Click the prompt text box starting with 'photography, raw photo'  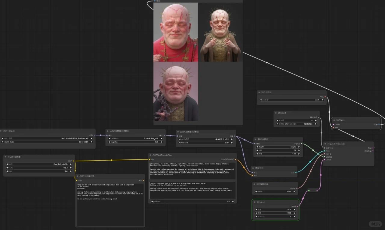coord(193,171)
